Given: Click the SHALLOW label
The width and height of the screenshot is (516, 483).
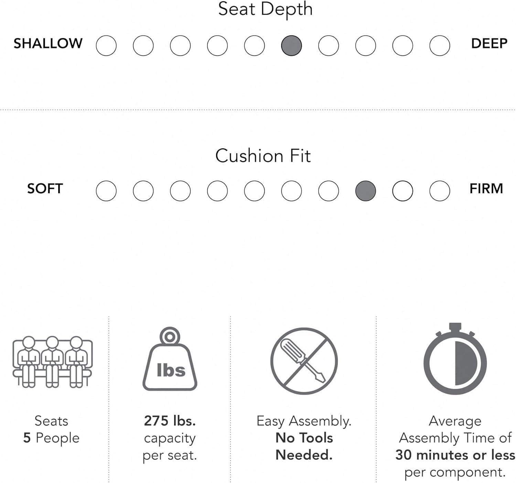Looking at the screenshot, I should tap(48, 44).
